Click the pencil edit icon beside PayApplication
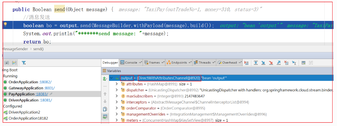 pyautogui.click(x=51, y=94)
